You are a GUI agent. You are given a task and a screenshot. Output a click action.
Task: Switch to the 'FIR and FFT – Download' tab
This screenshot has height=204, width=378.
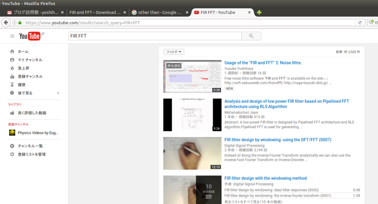[x=96, y=13]
